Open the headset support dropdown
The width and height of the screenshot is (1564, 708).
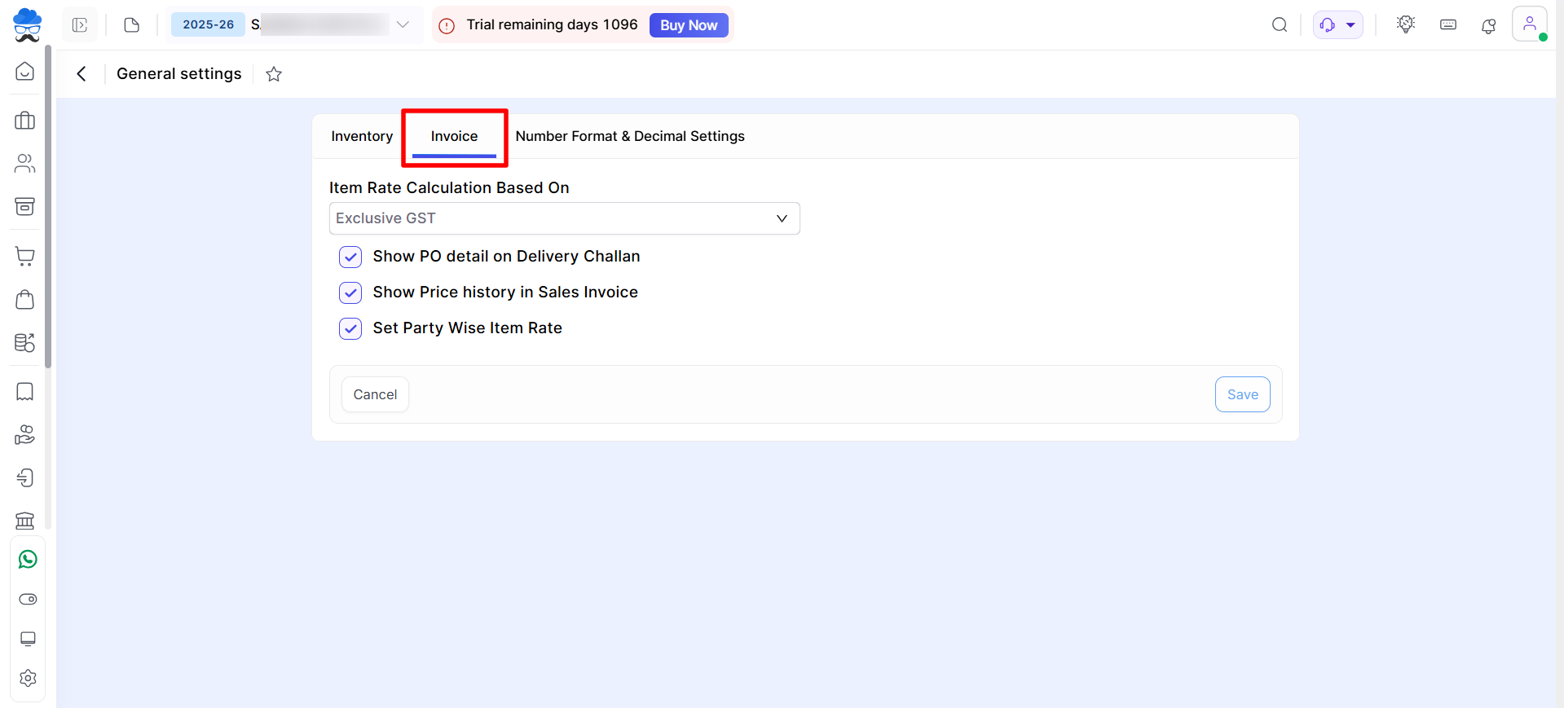click(x=1337, y=25)
